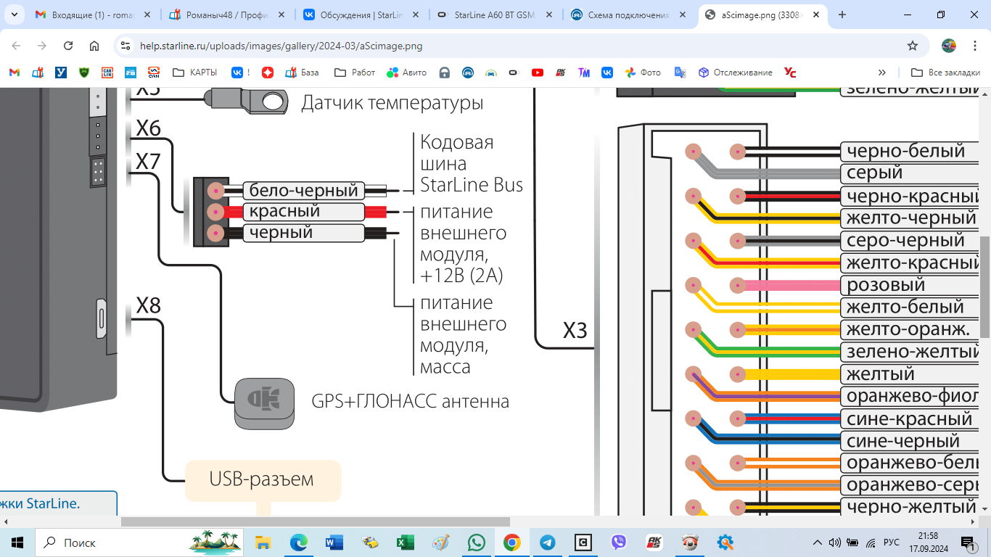991x557 pixels.
Task: Close the aScimage.png tab
Action: (x=815, y=15)
